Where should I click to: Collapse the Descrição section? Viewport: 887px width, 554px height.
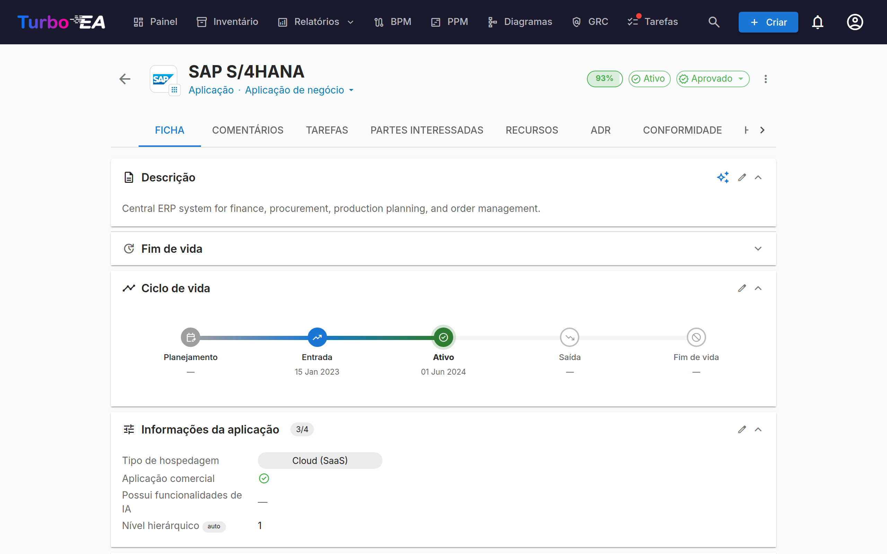pyautogui.click(x=758, y=177)
